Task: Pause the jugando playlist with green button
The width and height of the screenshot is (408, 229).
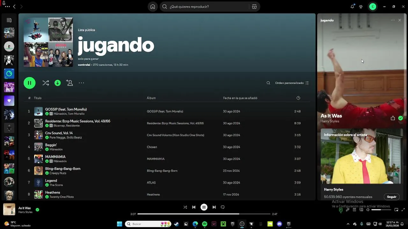Action: pos(29,83)
